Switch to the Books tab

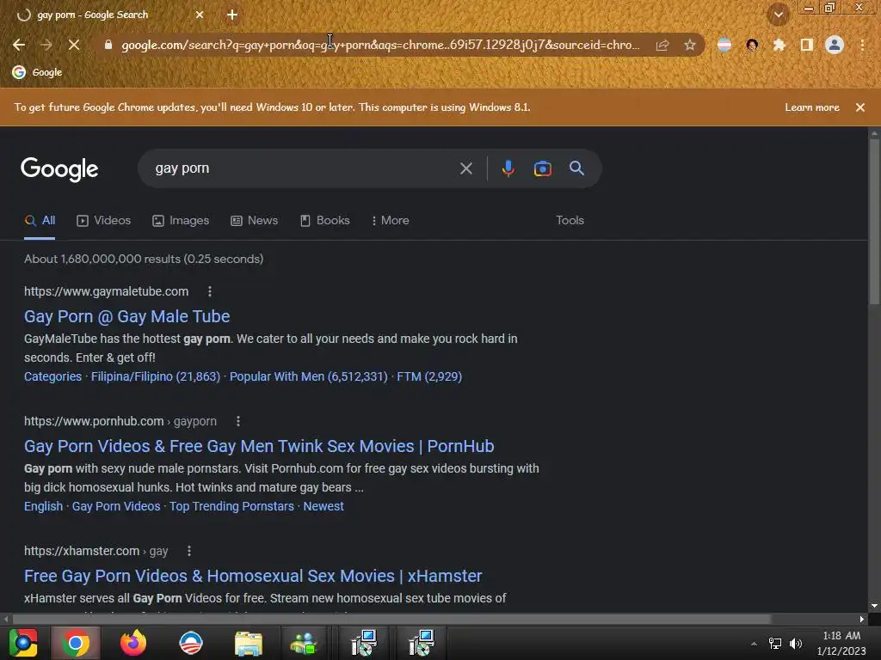(x=325, y=221)
